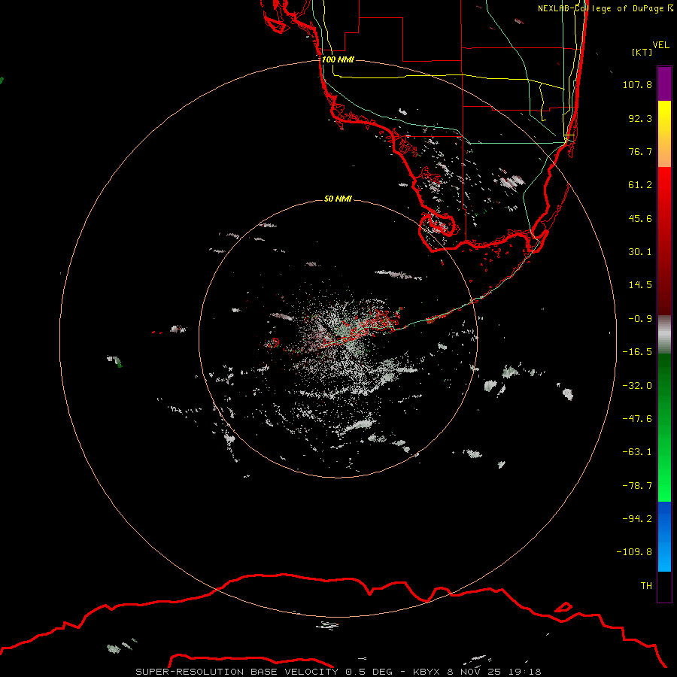Click the [KT] units label
677x677 pixels.
click(x=642, y=52)
